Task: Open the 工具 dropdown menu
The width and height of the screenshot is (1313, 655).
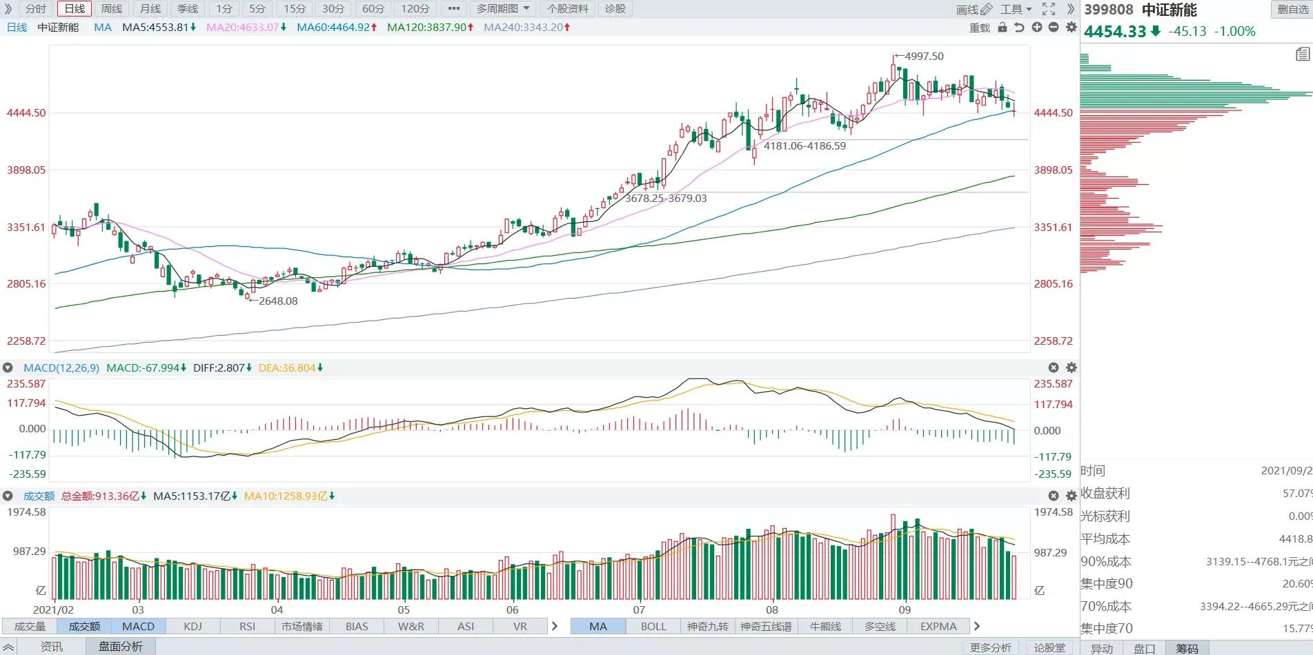Action: click(x=1016, y=9)
